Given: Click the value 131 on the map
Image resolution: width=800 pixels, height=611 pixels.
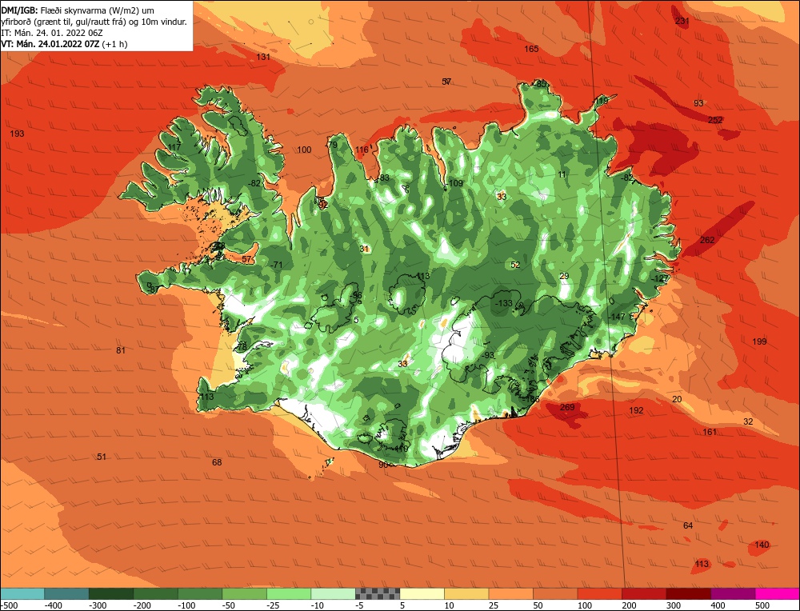Looking at the screenshot, I should [x=262, y=57].
